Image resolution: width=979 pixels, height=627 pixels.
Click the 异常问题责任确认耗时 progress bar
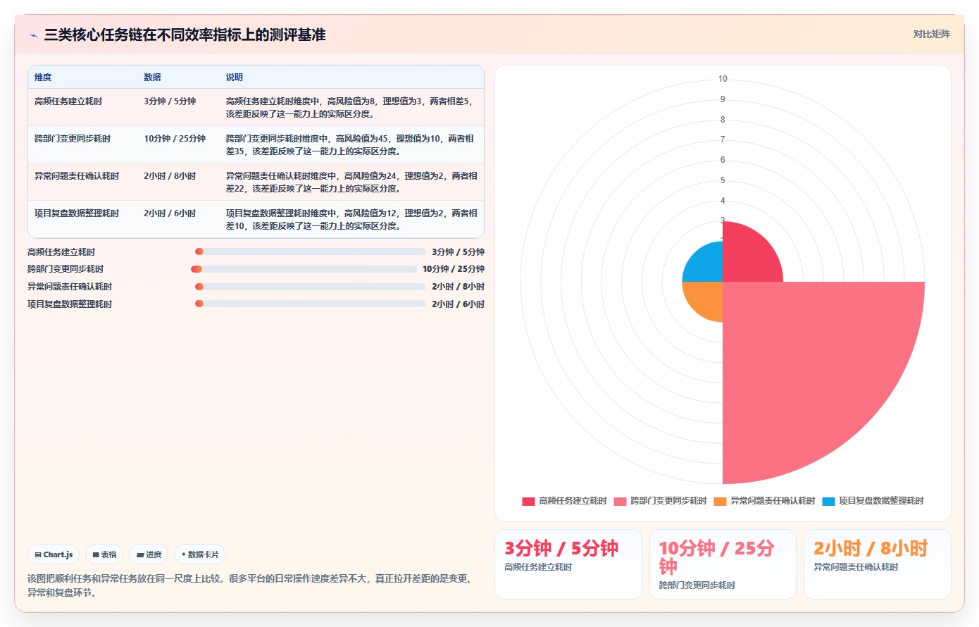click(311, 287)
